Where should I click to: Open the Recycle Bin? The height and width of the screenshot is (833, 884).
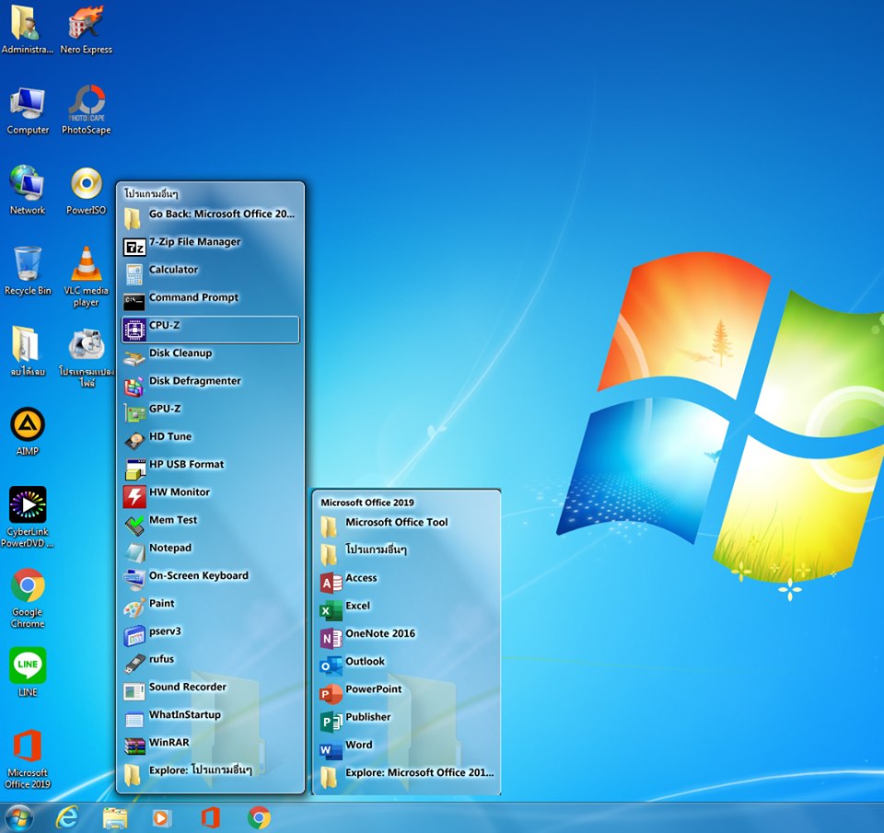pos(28,272)
